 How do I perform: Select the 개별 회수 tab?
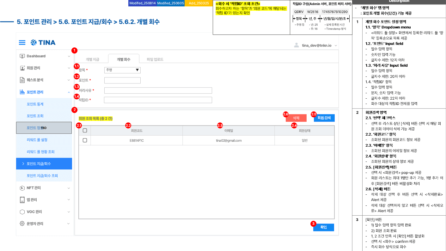tap(124, 59)
